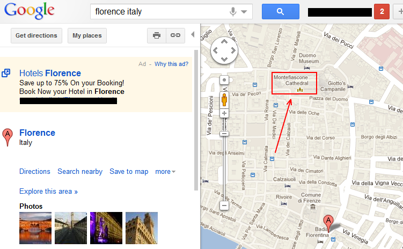Click the Save to map link

pos(129,172)
